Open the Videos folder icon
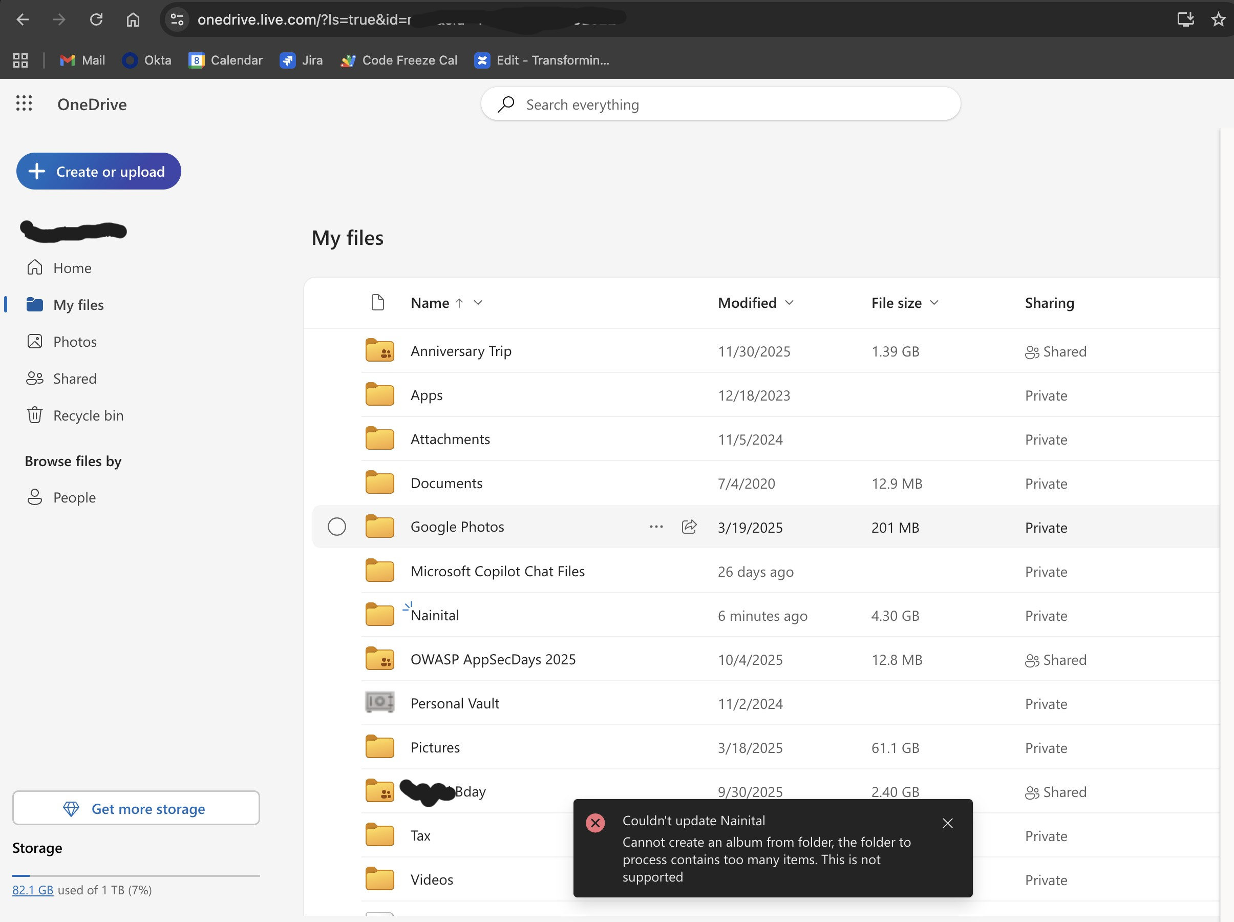1234x922 pixels. (x=380, y=879)
